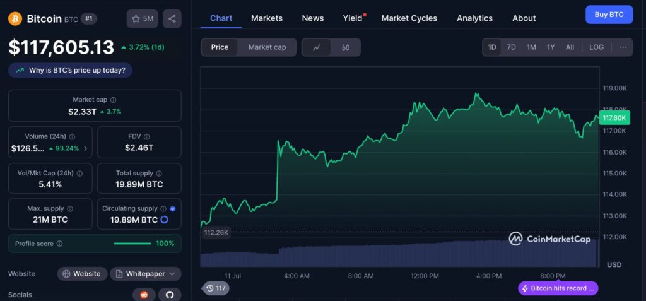Click the 11 Jul date axis label

pos(233,276)
